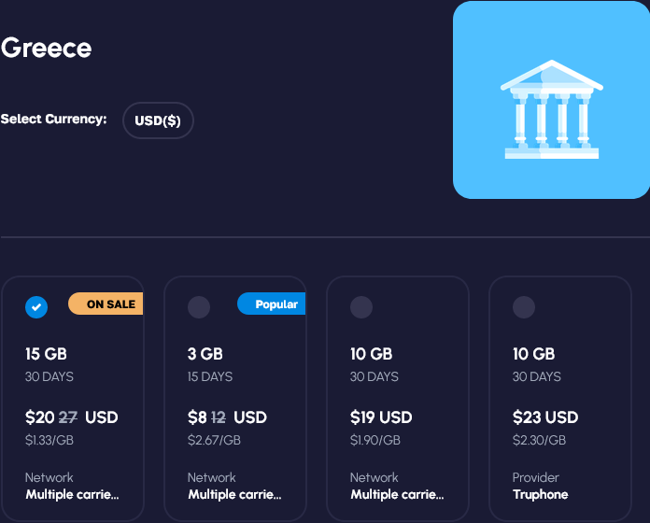Click Multiple carriers on the 3 GB plan

pos(234,494)
